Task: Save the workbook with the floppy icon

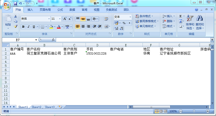Action: pos(15,4)
